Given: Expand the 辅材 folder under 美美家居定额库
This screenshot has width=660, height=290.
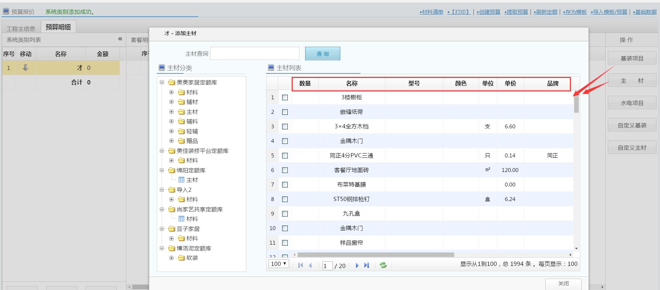Looking at the screenshot, I should 171,102.
